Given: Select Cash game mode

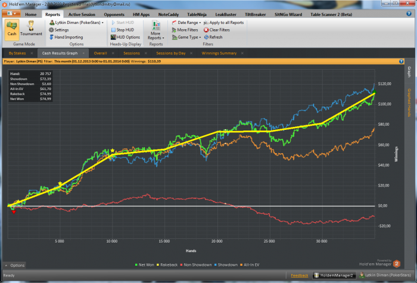Looking at the screenshot, I should (x=12, y=30).
